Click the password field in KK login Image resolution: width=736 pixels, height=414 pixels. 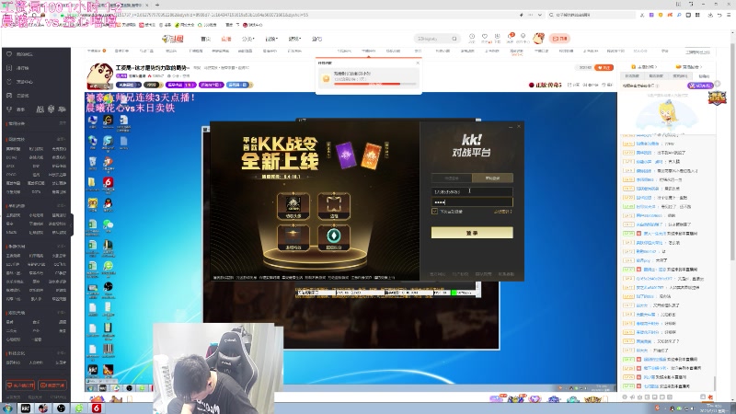pos(472,202)
